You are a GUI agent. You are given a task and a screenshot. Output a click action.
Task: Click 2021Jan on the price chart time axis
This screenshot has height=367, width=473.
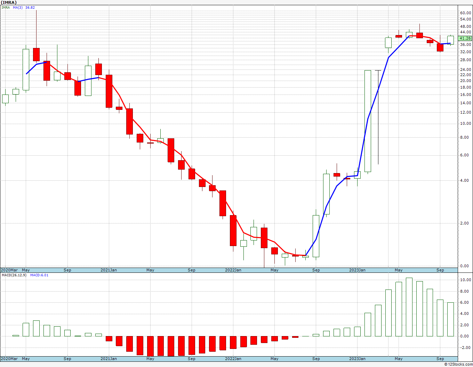pyautogui.click(x=109, y=270)
